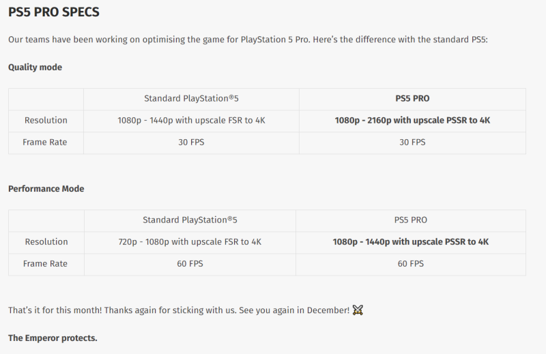Select PS5 PRO header in Performance Mode table
546x354 pixels.
click(411, 220)
